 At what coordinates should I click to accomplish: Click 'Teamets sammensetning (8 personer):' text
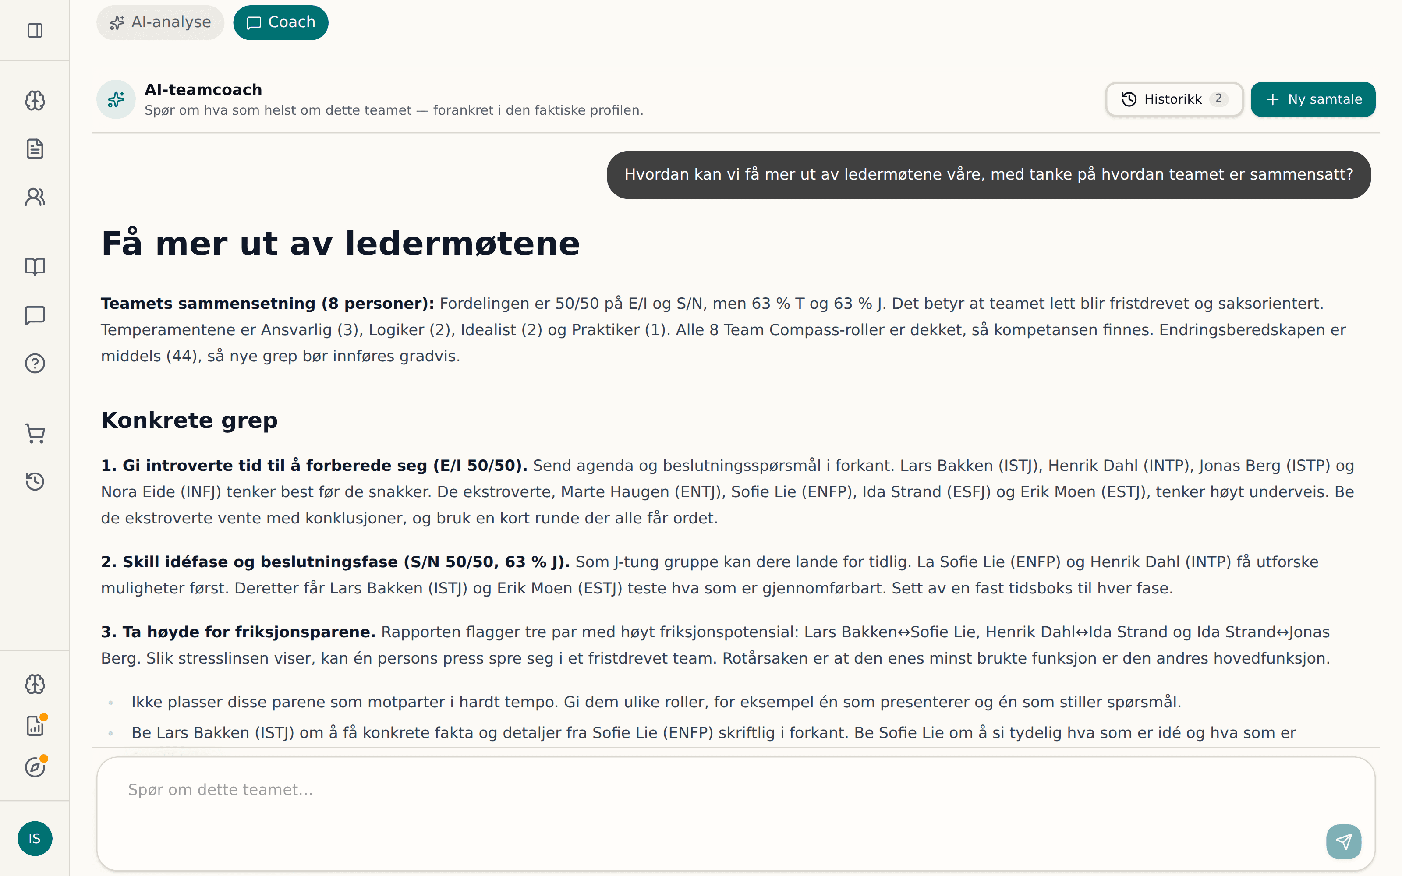[x=267, y=303]
